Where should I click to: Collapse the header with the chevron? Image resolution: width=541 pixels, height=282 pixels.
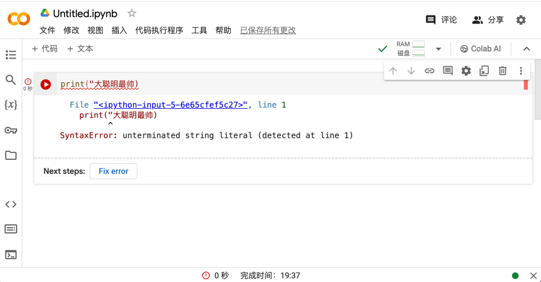pyautogui.click(x=526, y=49)
